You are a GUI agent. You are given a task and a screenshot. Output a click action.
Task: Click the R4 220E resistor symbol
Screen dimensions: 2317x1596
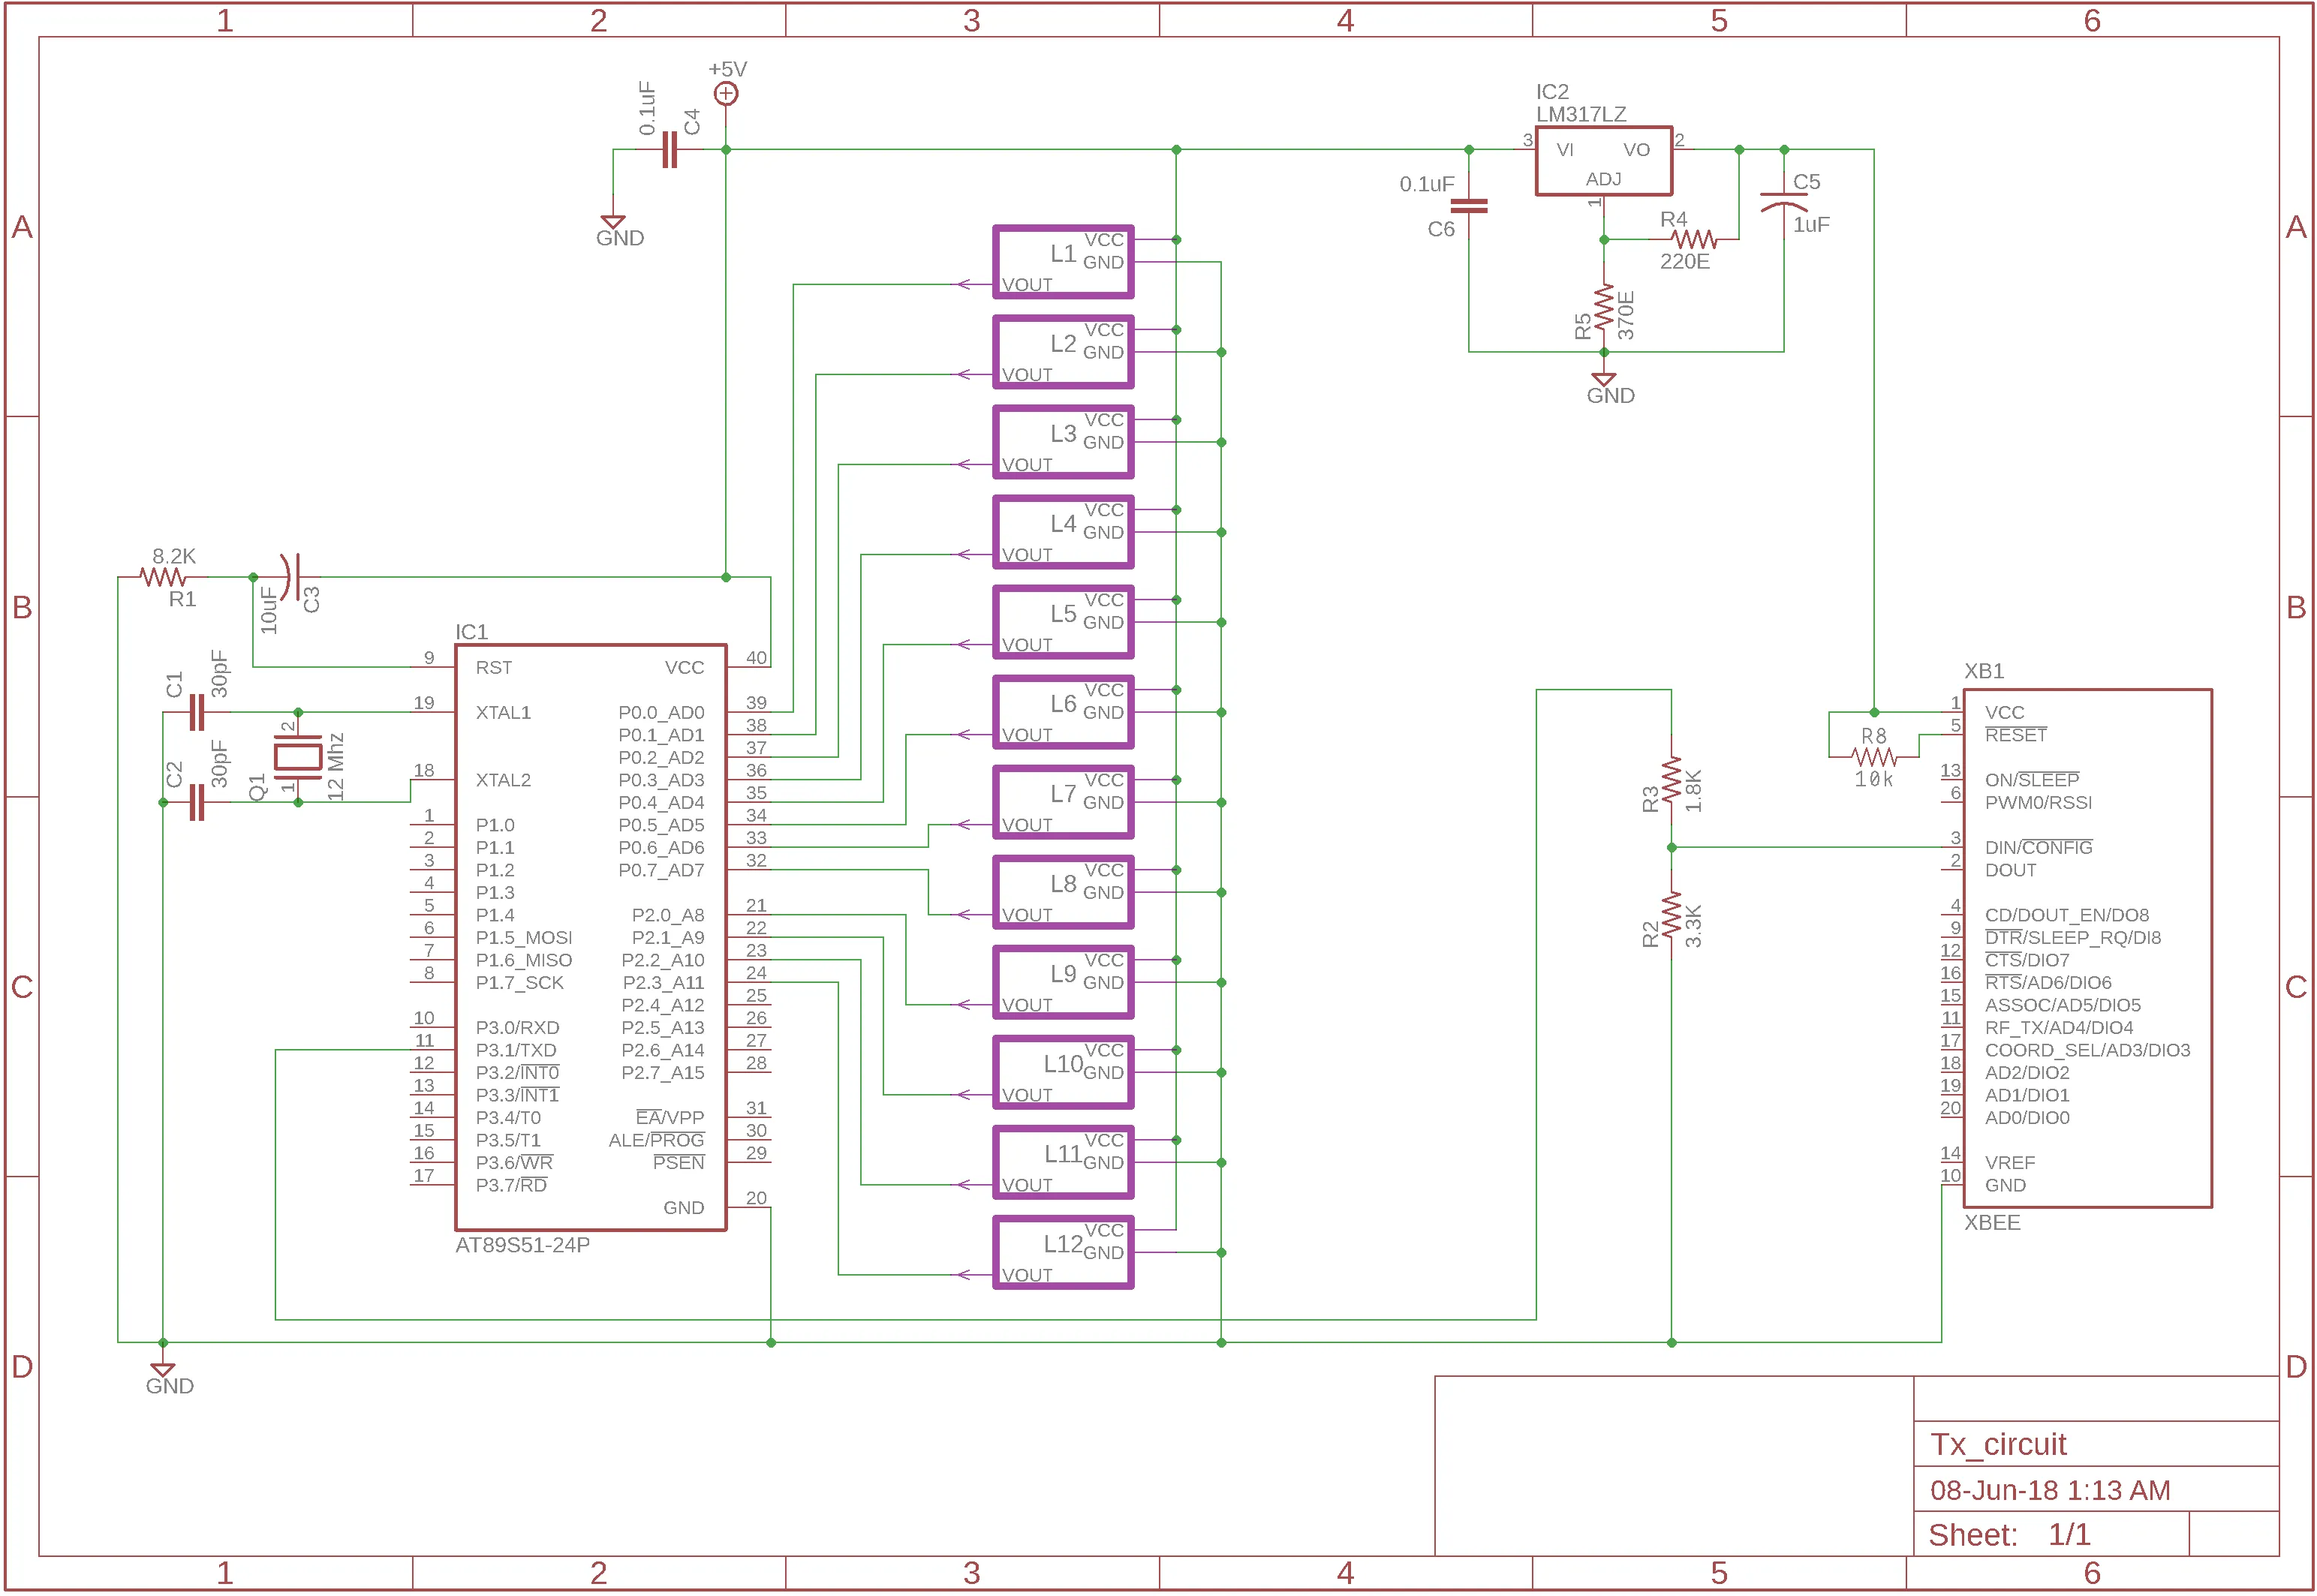pos(1694,239)
